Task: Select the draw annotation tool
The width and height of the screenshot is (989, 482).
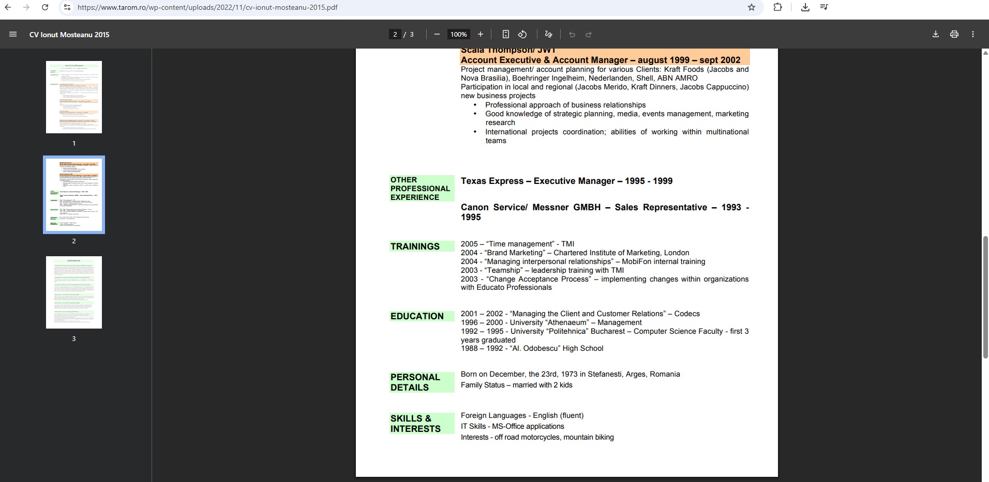Action: 548,34
